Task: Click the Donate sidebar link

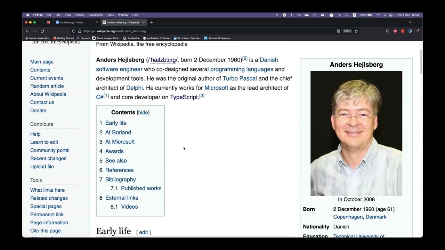Action: [38, 110]
